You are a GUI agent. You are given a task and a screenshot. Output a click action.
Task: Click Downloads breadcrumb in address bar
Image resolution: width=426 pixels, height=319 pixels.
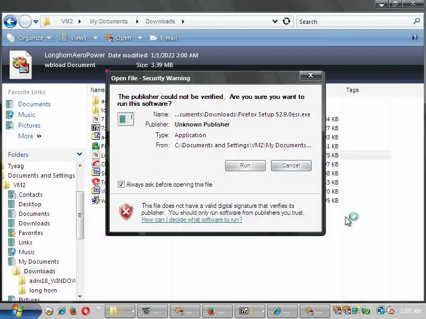[160, 21]
